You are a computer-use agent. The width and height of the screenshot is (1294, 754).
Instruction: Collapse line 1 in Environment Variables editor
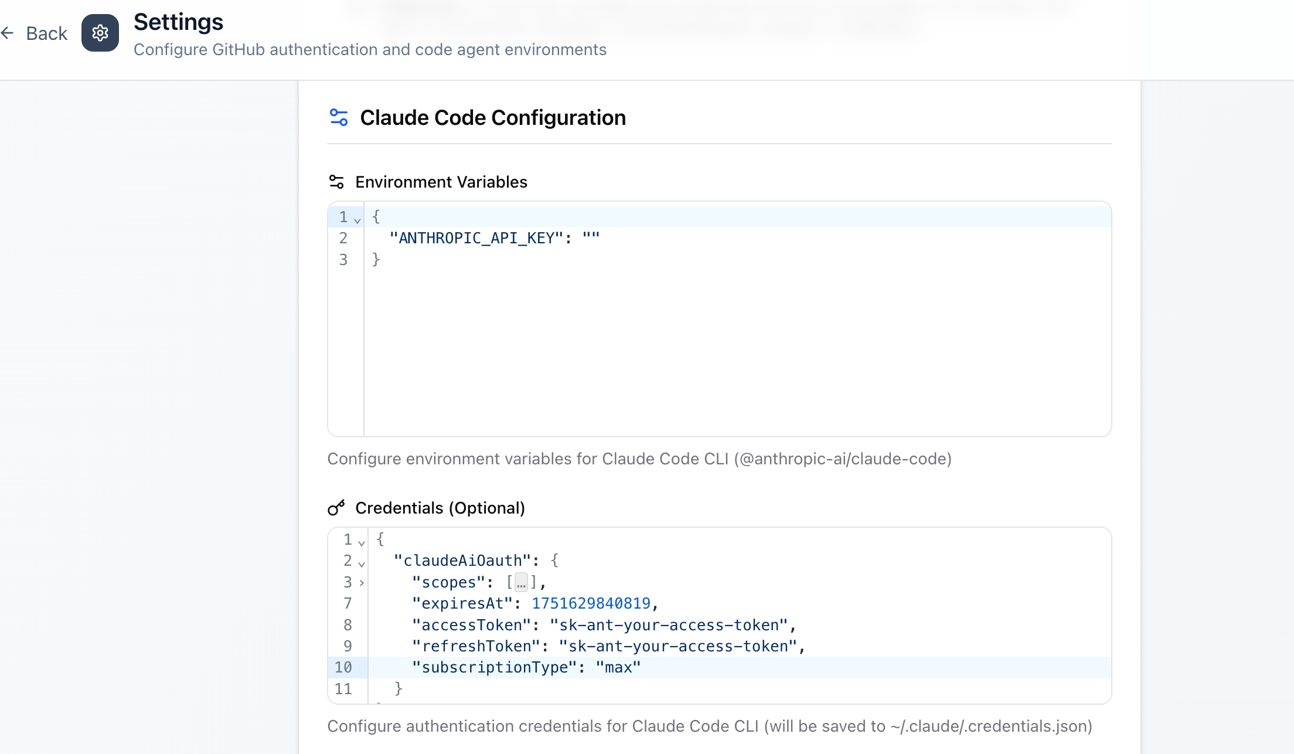[x=357, y=220]
